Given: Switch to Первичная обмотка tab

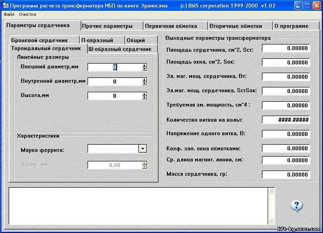Looking at the screenshot, I should pyautogui.click(x=175, y=26).
